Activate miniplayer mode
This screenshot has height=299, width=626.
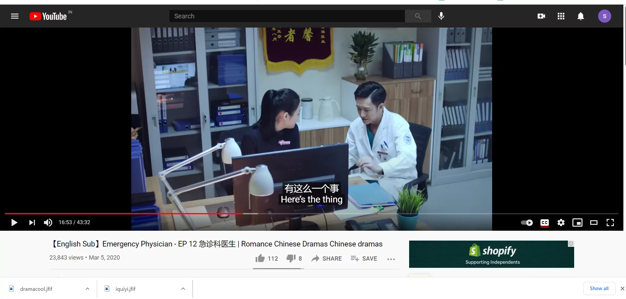pyautogui.click(x=577, y=223)
